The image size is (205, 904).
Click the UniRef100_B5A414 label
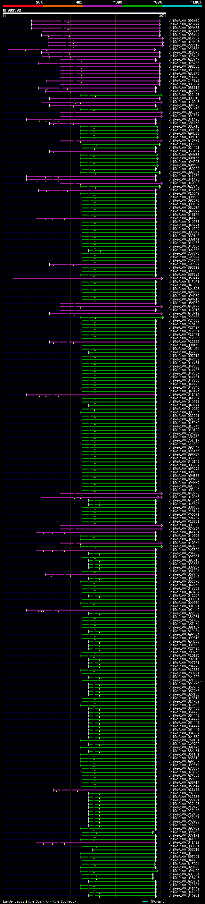[184, 278]
